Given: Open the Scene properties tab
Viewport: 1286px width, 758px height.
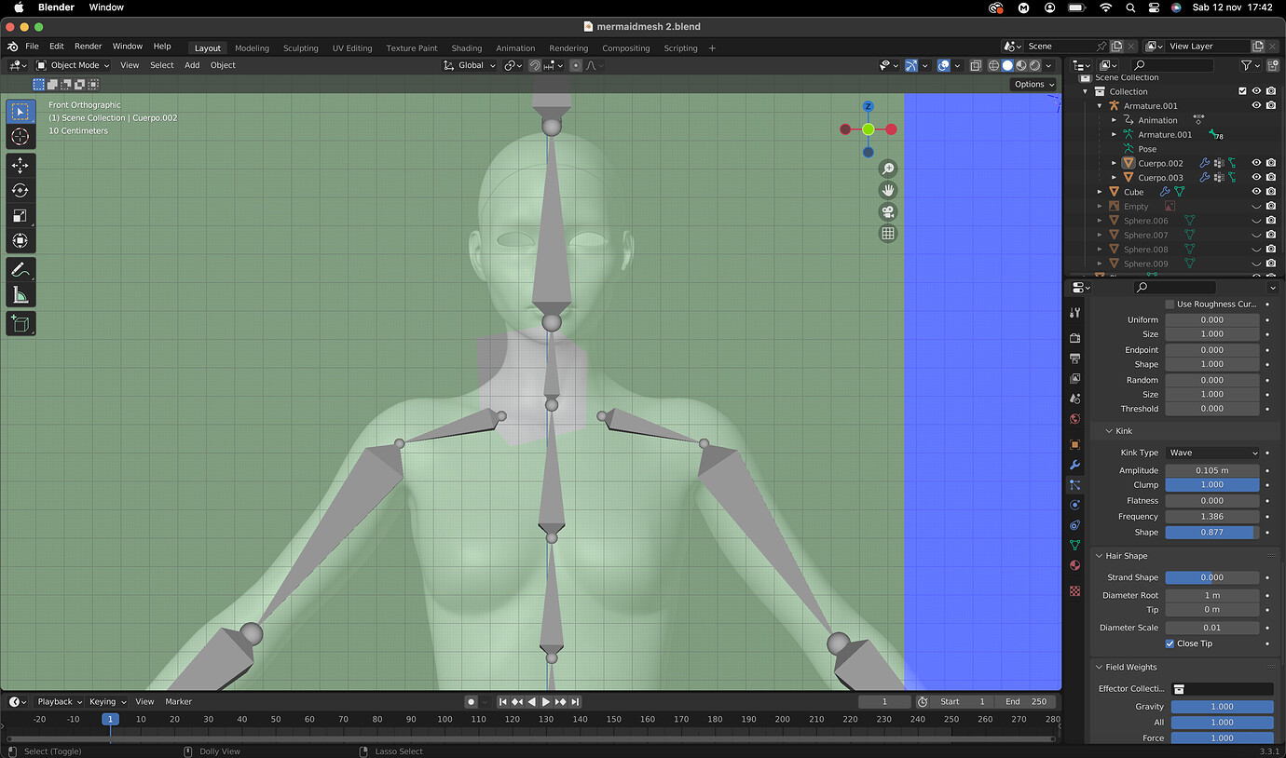Looking at the screenshot, I should point(1074,399).
